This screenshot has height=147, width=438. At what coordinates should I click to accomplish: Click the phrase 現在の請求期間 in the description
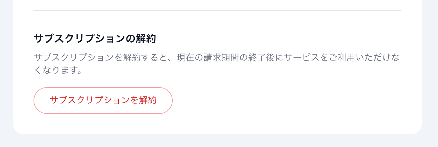(209, 58)
